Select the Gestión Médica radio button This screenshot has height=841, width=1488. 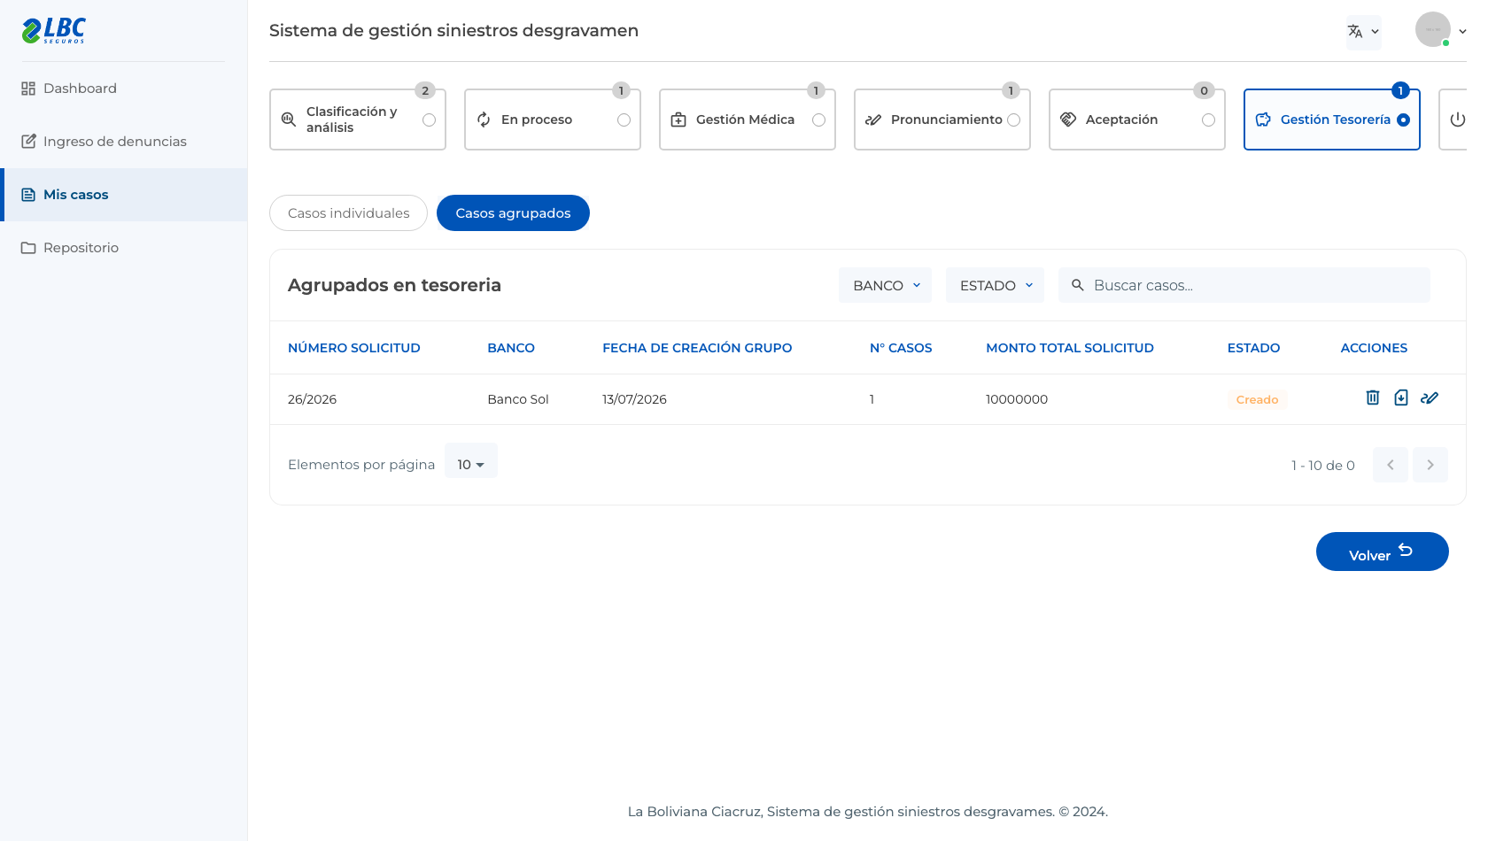click(x=818, y=120)
